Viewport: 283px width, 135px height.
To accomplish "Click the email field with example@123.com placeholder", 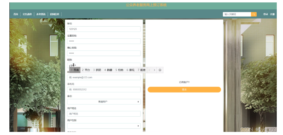I will [104, 77].
